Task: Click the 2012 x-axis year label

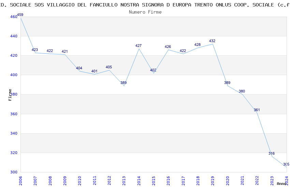Action: coord(109,181)
